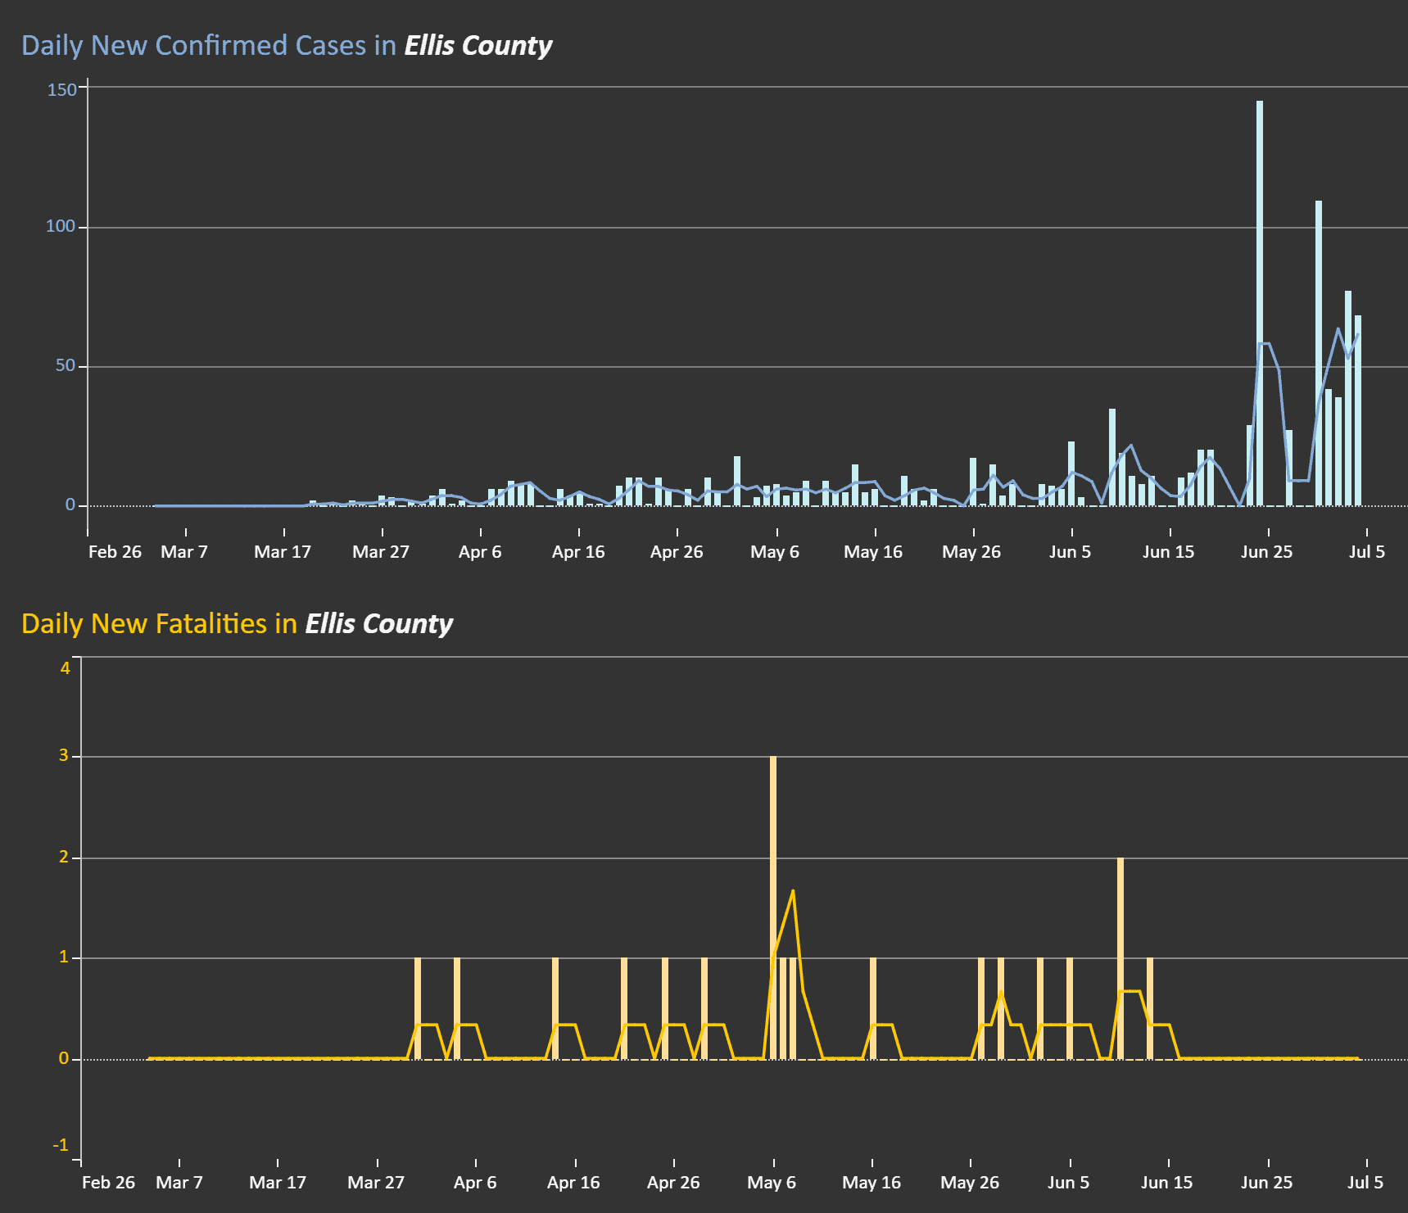Click 'May 16' on the cases chart x-axis
This screenshot has height=1213, width=1408.
873,552
